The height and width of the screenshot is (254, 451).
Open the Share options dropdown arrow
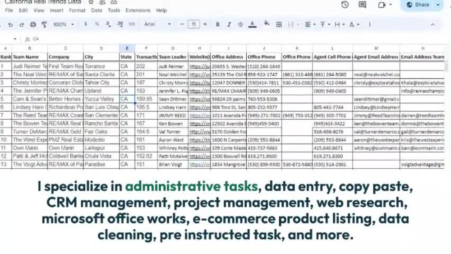438,5
